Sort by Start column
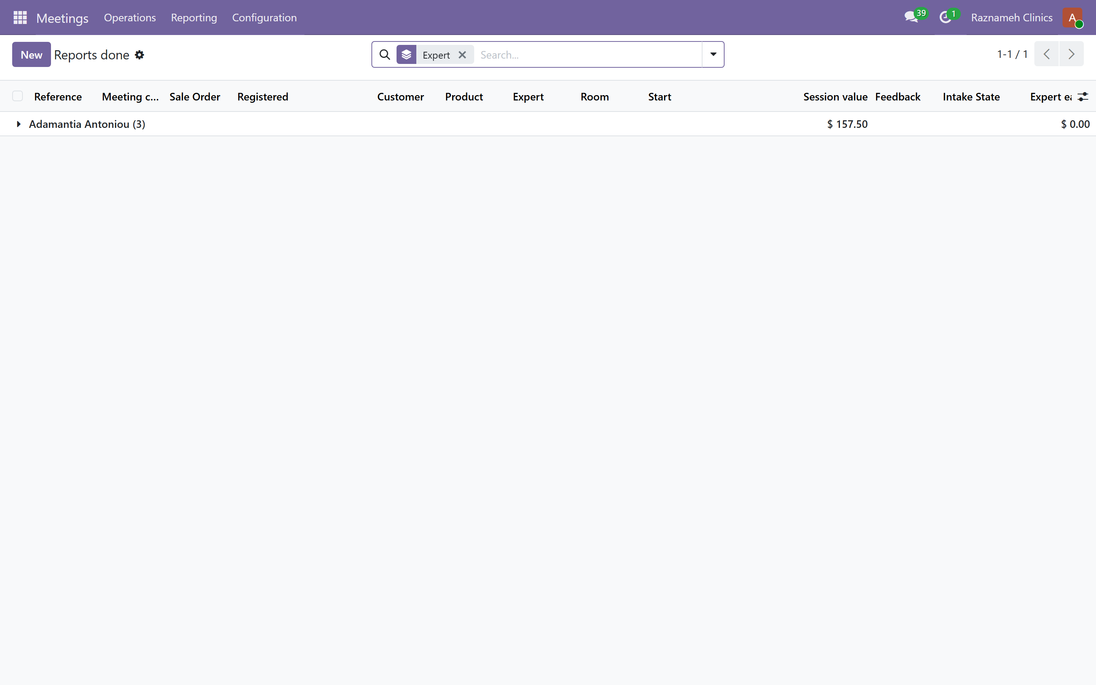 click(x=660, y=97)
